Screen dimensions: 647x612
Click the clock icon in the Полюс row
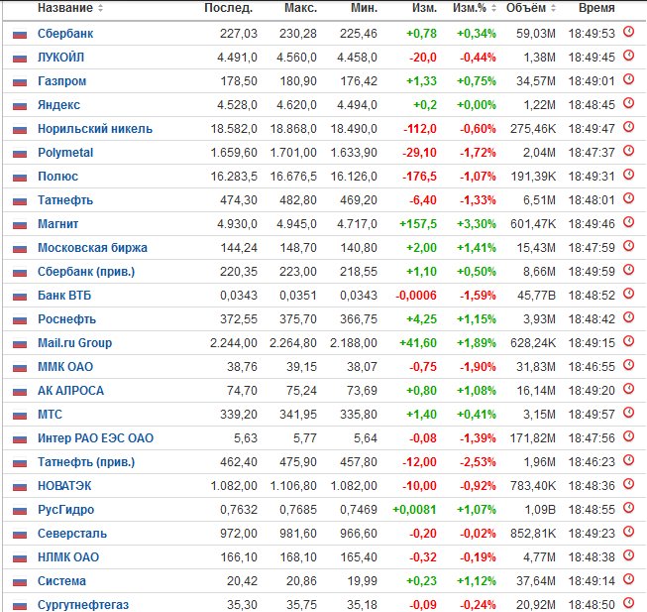628,175
